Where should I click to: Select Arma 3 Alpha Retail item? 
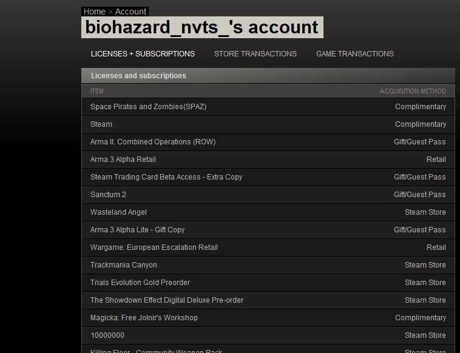tap(123, 160)
